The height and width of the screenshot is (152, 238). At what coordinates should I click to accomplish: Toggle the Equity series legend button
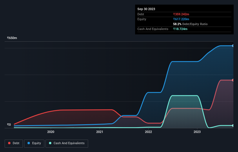(34, 143)
